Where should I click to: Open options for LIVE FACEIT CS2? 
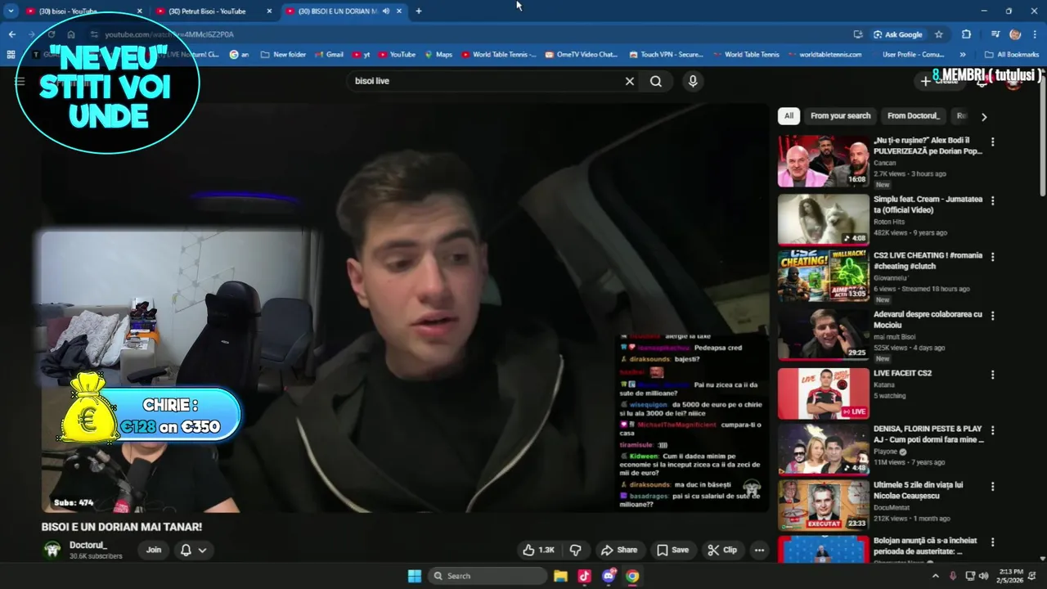click(x=992, y=375)
